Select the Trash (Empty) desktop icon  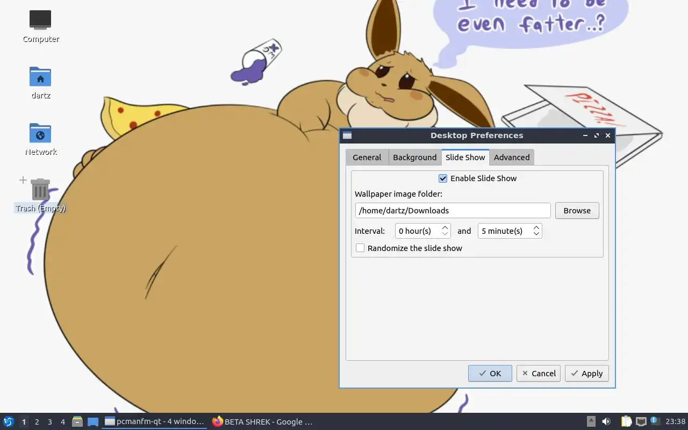point(40,195)
